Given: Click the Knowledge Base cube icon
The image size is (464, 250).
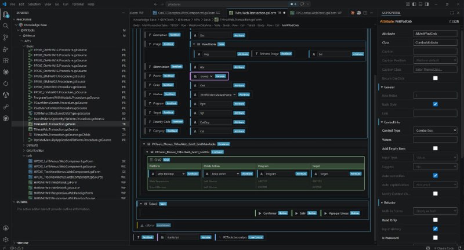Looking at the screenshot, I should coord(21,25).
